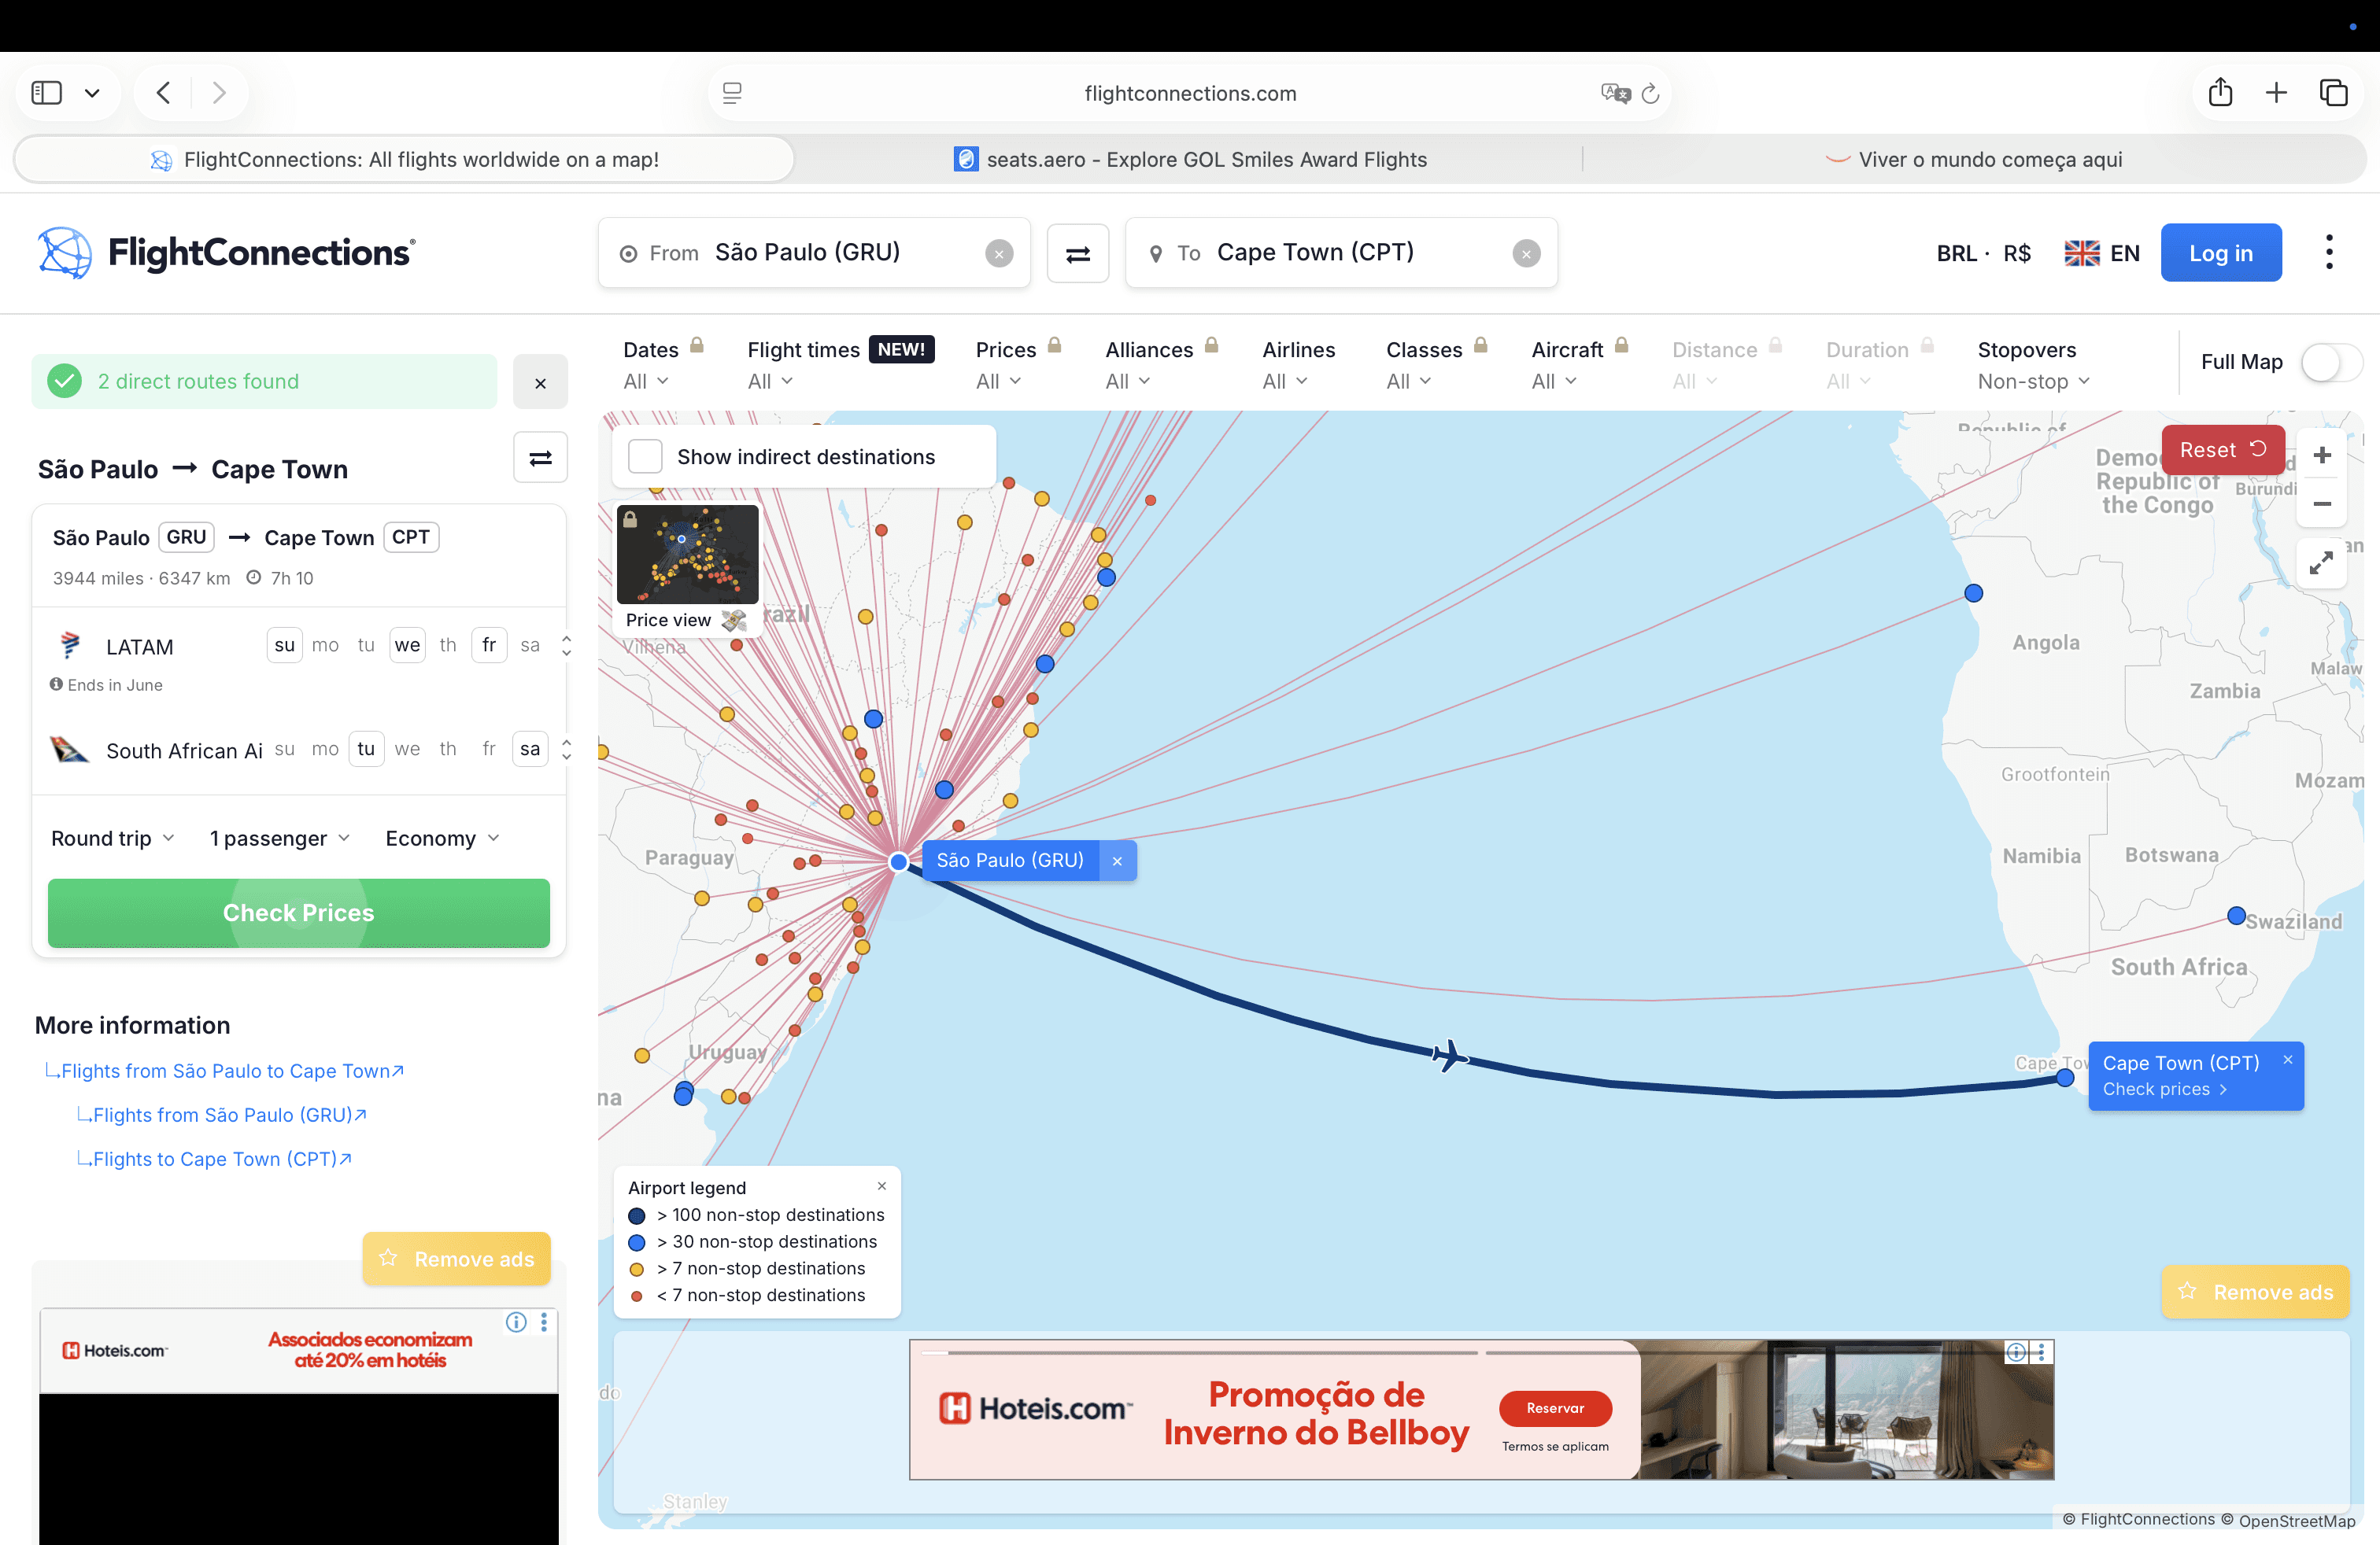
Task: Click Check prices in Cape Town popup
Action: tap(2165, 1090)
